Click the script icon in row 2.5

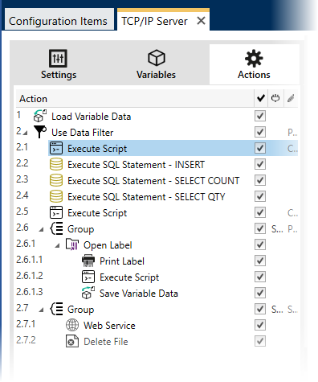(56, 212)
